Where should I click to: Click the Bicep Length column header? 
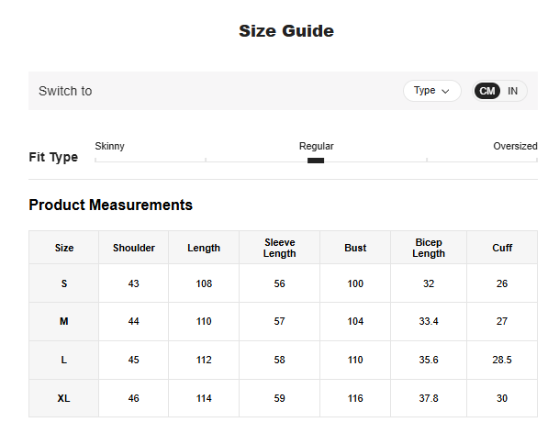[x=429, y=248]
